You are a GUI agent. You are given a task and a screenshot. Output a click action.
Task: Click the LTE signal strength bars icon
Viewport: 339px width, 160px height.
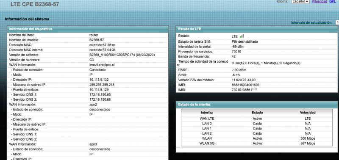point(242,36)
